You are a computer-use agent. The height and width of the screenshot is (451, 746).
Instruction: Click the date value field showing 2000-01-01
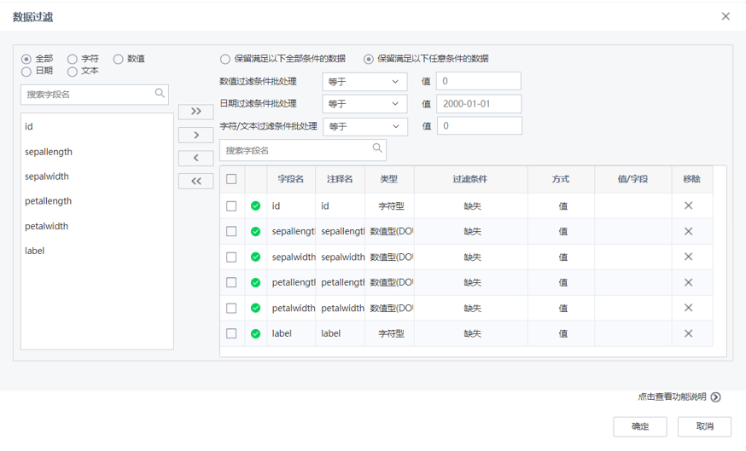pos(479,104)
